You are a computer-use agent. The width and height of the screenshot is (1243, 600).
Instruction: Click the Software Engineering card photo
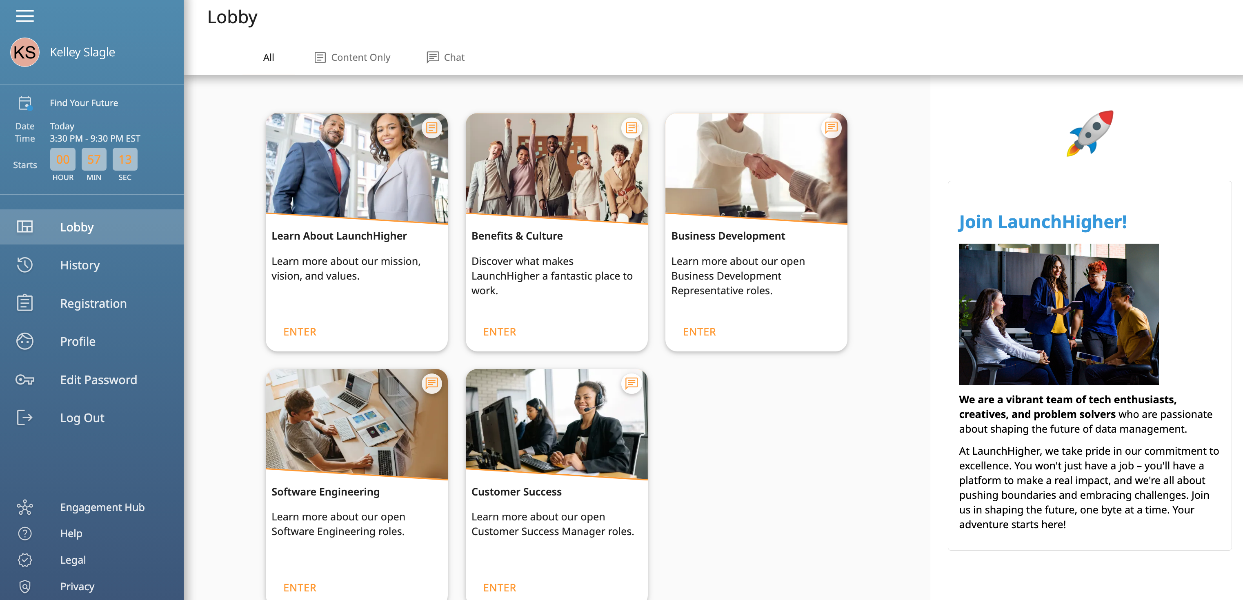356,424
